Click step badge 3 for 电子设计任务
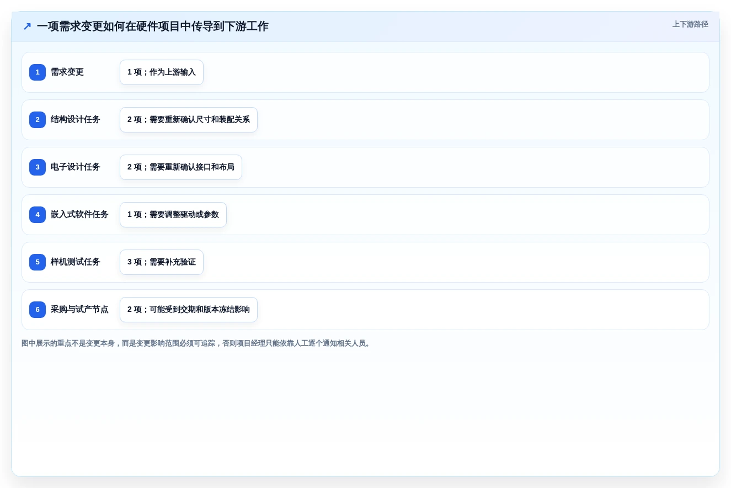 point(38,167)
